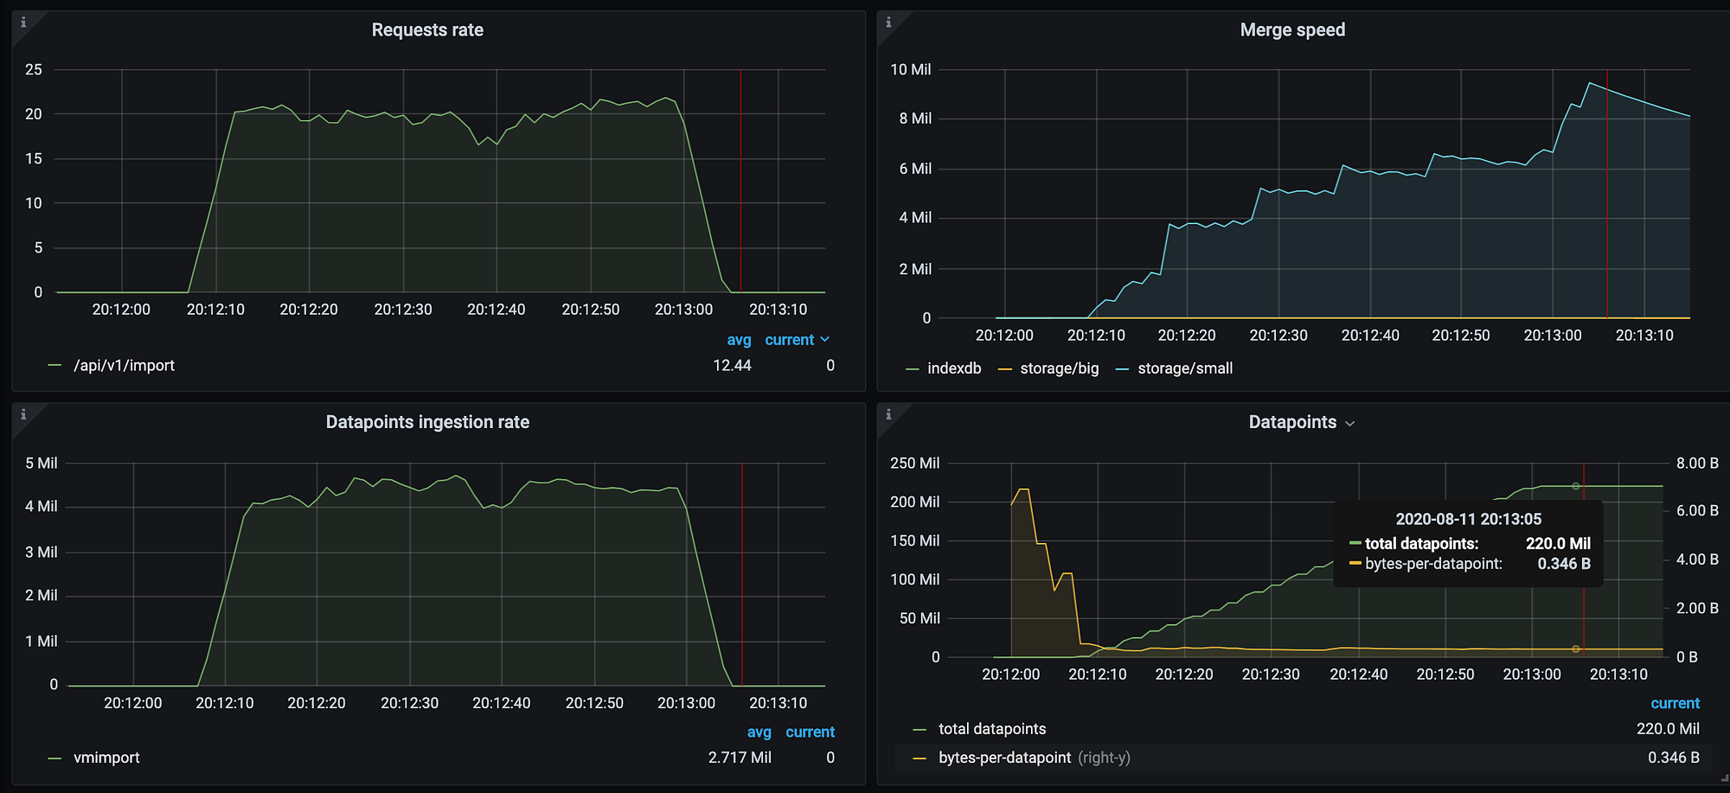Open Datapoints ingestion rate title menu
Image resolution: width=1730 pixels, height=793 pixels.
pos(427,422)
